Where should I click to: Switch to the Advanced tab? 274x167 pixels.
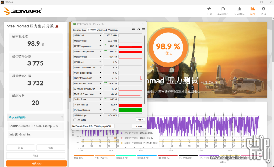[x=102, y=30]
